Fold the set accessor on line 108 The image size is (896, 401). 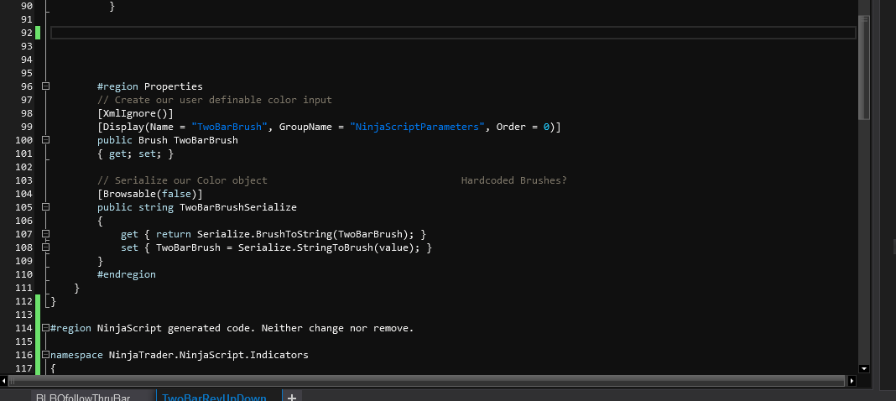pyautogui.click(x=46, y=247)
